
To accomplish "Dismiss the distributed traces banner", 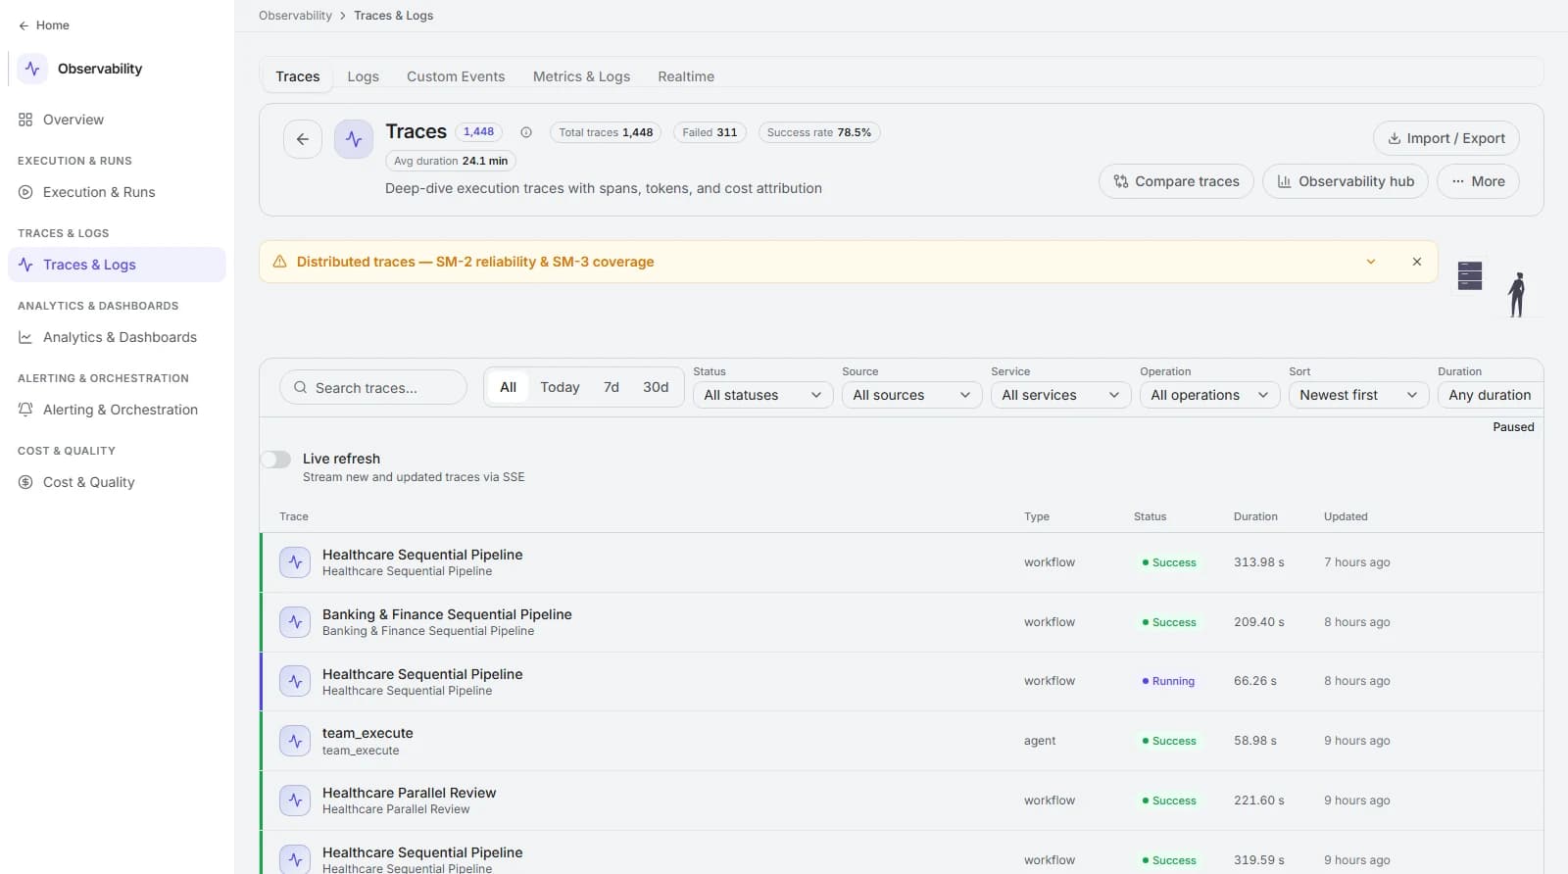I will (1417, 262).
